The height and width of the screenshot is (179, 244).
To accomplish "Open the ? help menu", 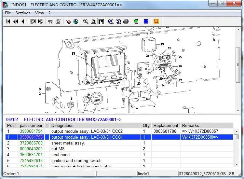I will pyautogui.click(x=49, y=13).
